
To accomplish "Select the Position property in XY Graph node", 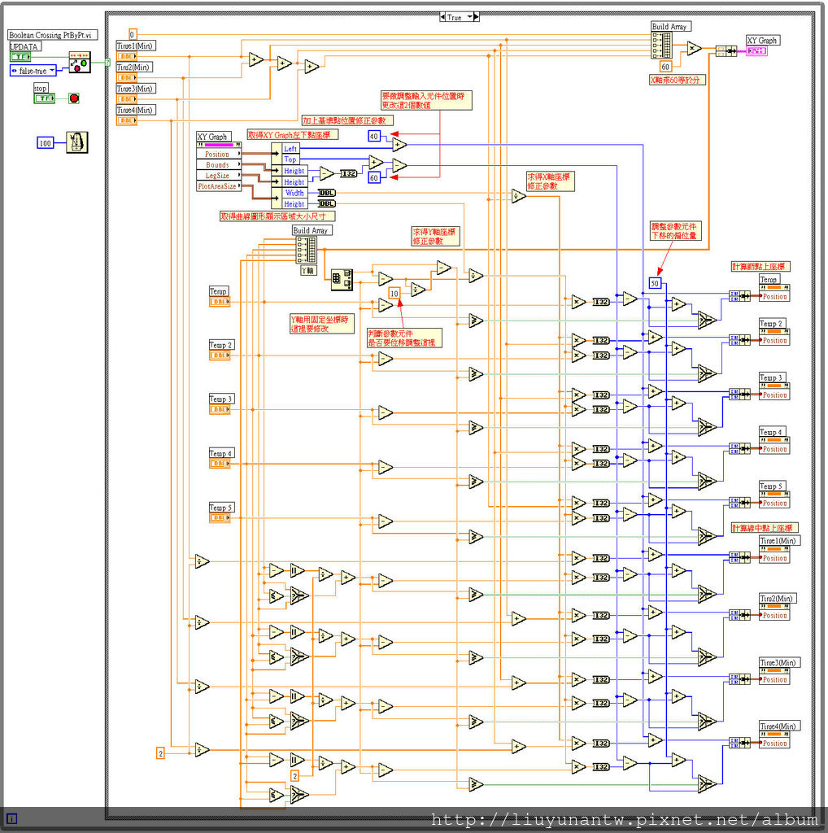I will click(x=220, y=154).
